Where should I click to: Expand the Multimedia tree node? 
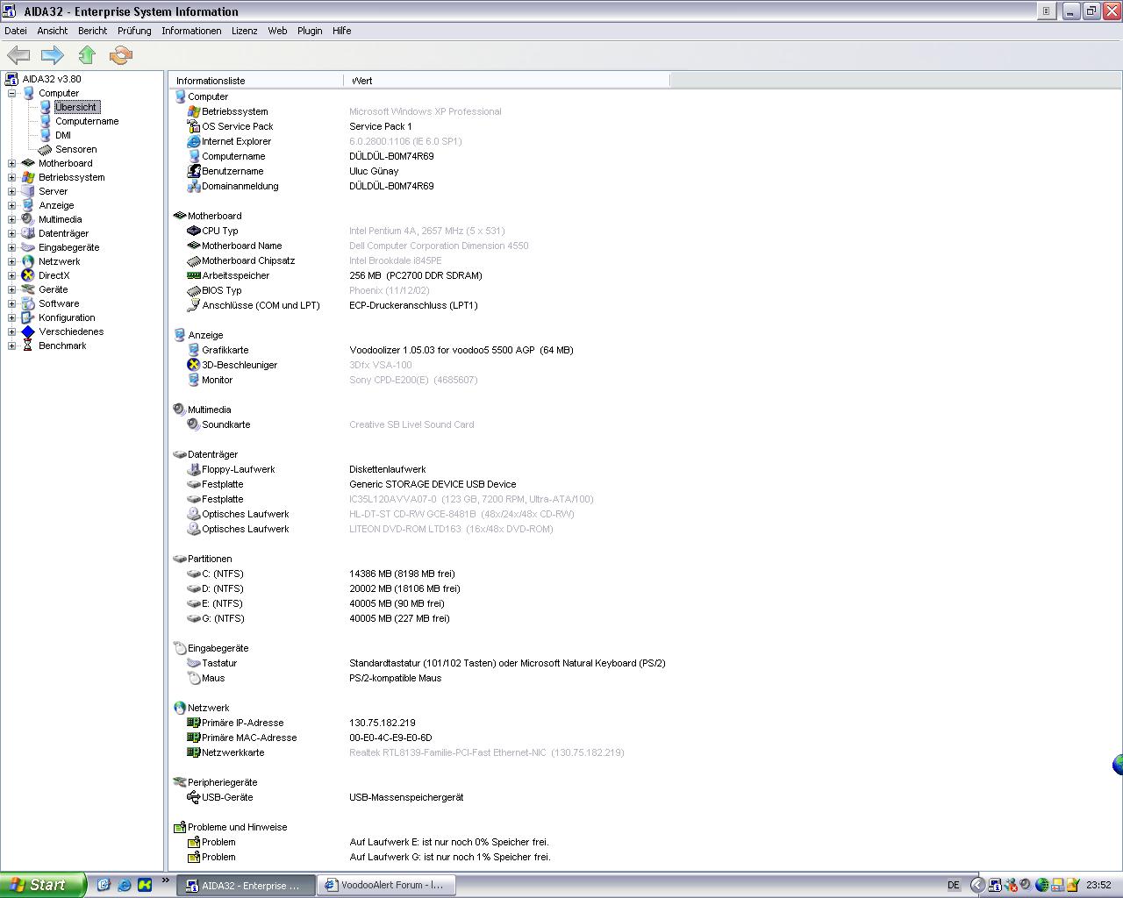[x=12, y=219]
